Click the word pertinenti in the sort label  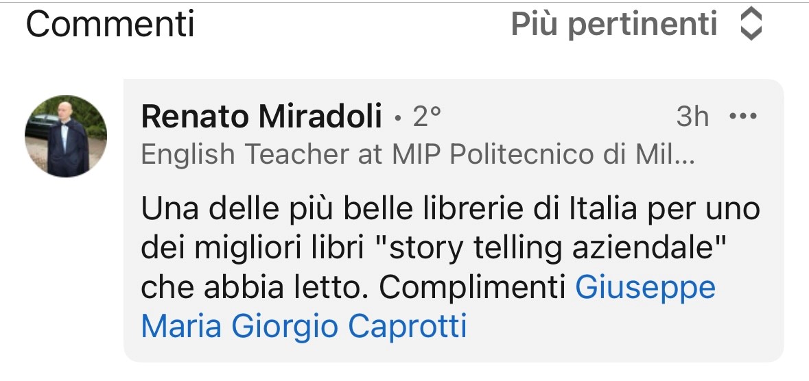click(x=643, y=25)
